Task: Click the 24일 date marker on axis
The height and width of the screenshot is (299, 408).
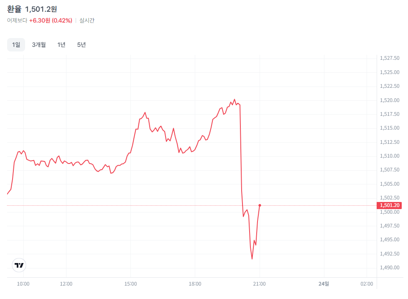Action: pyautogui.click(x=324, y=284)
